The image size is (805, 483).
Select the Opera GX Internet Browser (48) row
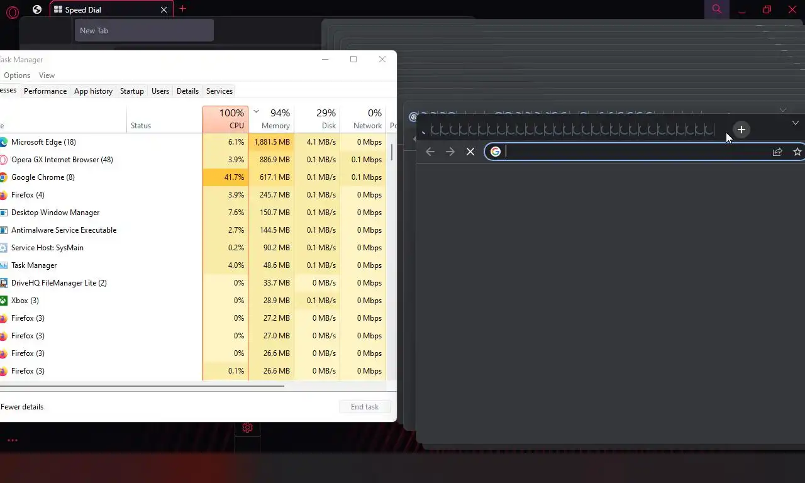click(193, 160)
